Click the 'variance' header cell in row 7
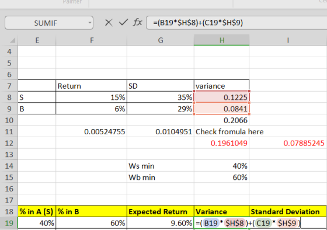Image resolution: width=327 pixels, height=230 pixels. 221,86
